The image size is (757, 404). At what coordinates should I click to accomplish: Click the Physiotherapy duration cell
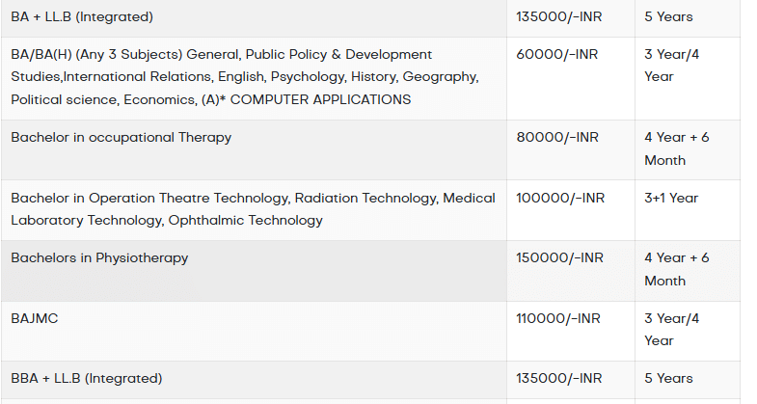tap(676, 269)
